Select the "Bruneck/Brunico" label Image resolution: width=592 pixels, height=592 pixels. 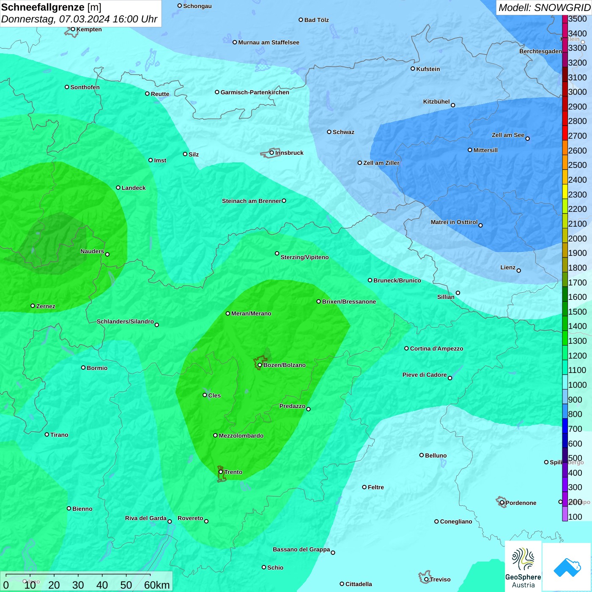(397, 280)
